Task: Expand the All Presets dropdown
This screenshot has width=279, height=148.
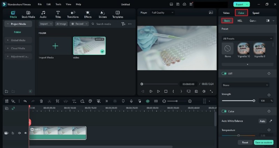Action: tap(247, 39)
